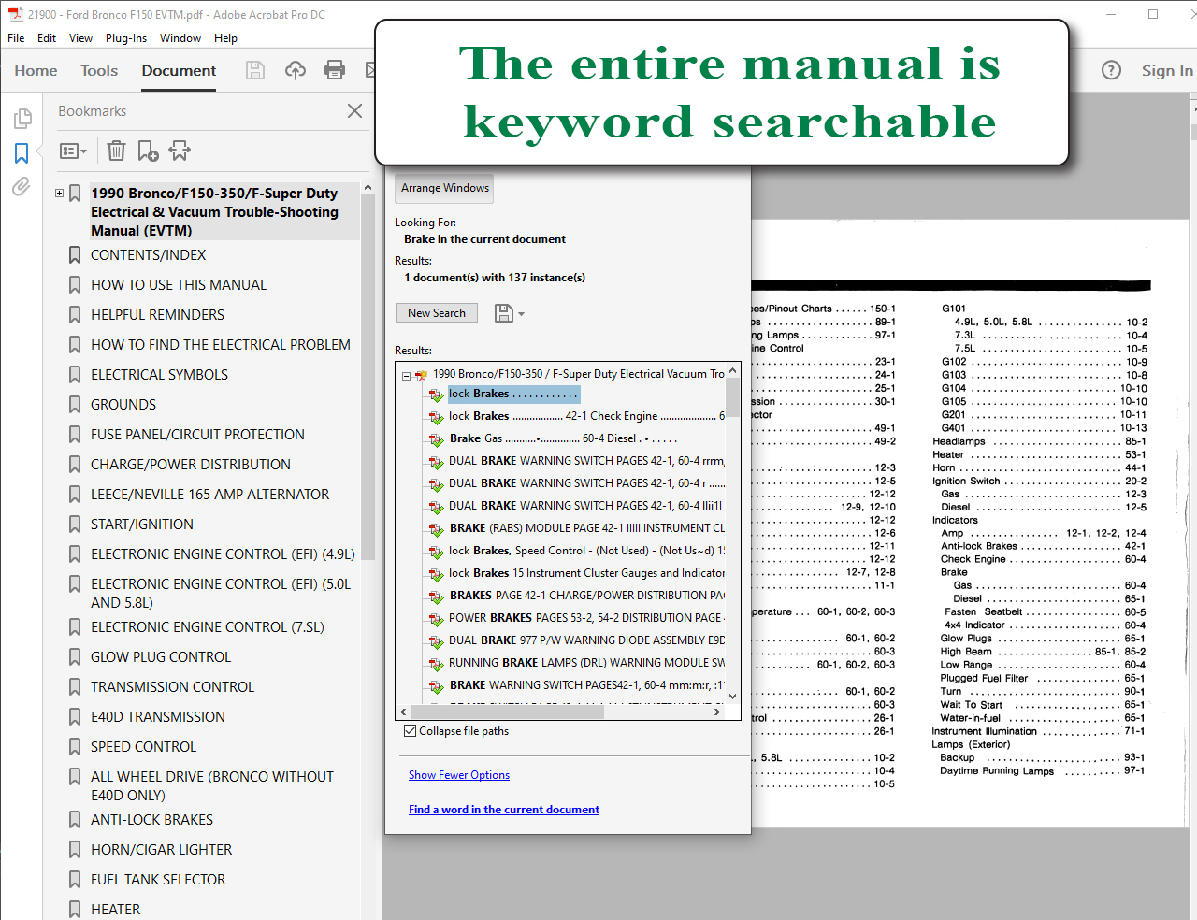Open the Window menu
Image resolution: width=1197 pixels, height=920 pixels.
[180, 38]
